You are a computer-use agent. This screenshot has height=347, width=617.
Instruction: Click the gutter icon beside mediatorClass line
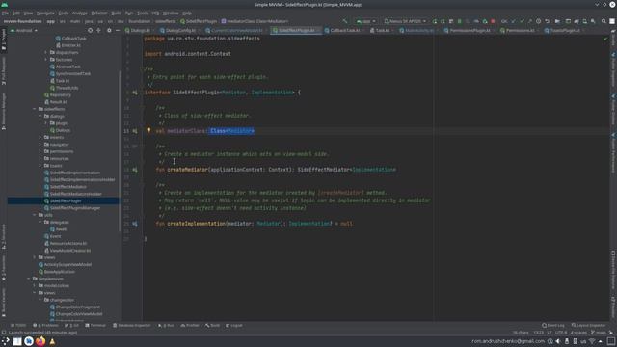point(135,131)
